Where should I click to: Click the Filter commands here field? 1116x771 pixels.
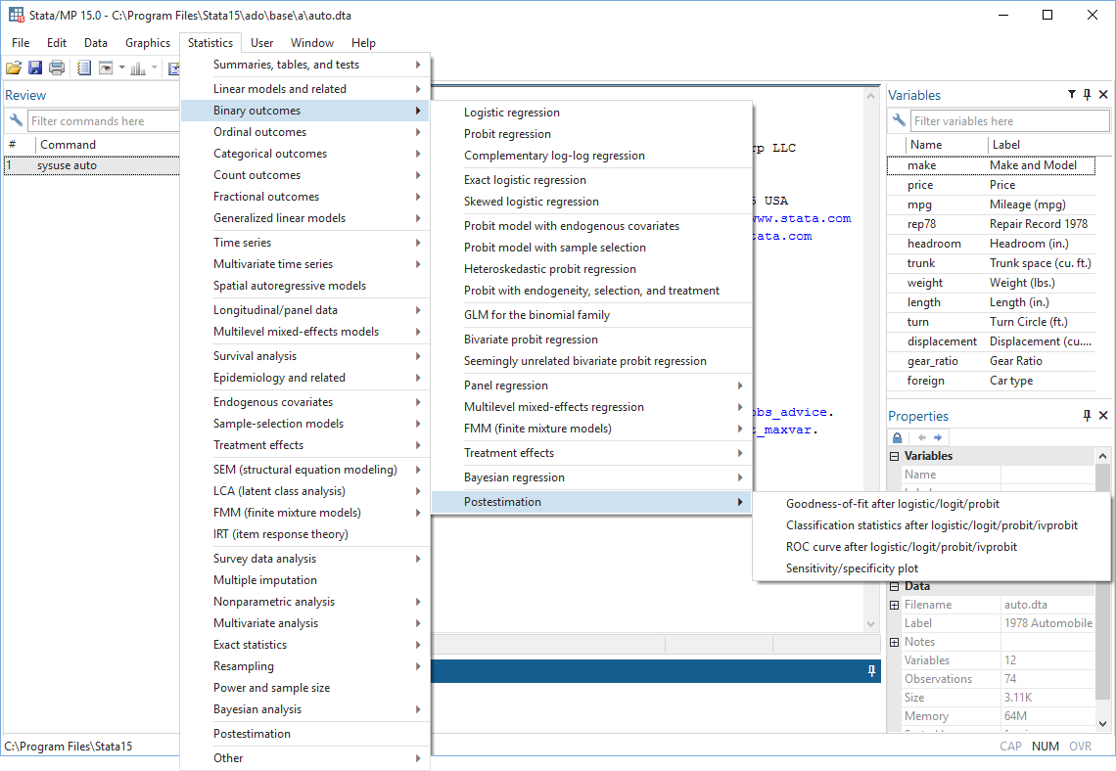[103, 121]
